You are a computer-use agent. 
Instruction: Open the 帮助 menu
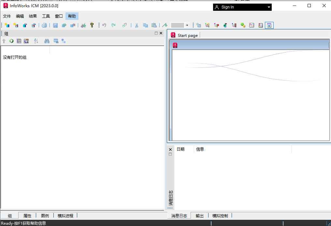click(72, 16)
